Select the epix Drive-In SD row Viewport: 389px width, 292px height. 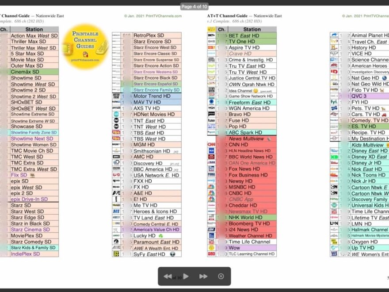click(x=29, y=199)
